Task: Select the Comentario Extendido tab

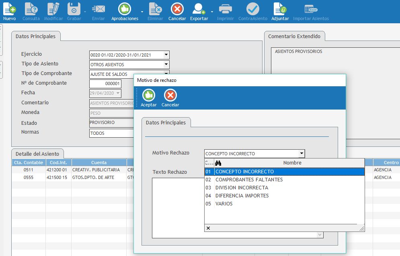Action: (x=294, y=36)
